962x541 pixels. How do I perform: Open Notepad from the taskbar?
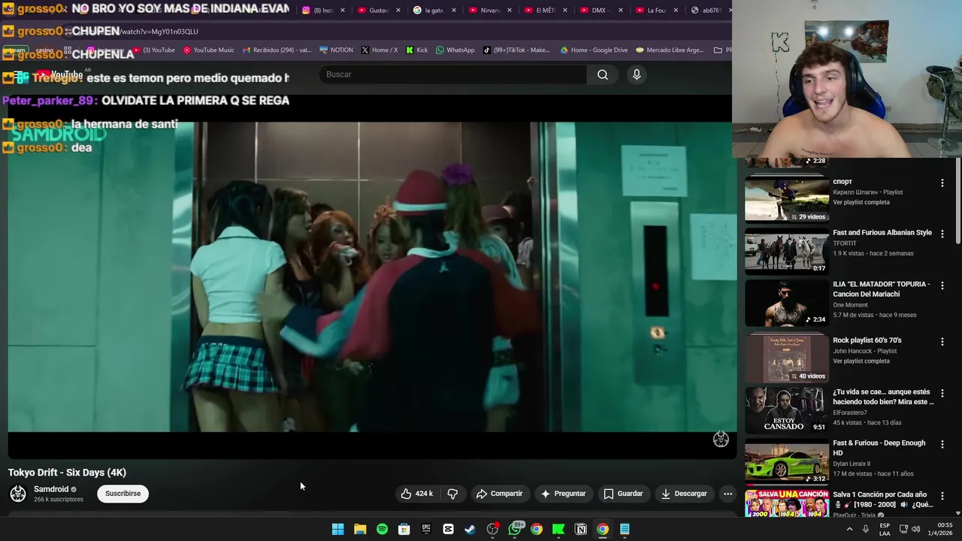click(625, 530)
